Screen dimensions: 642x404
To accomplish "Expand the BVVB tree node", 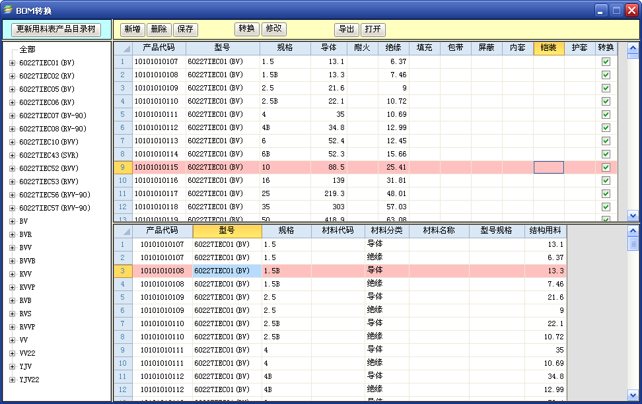I will [13, 261].
